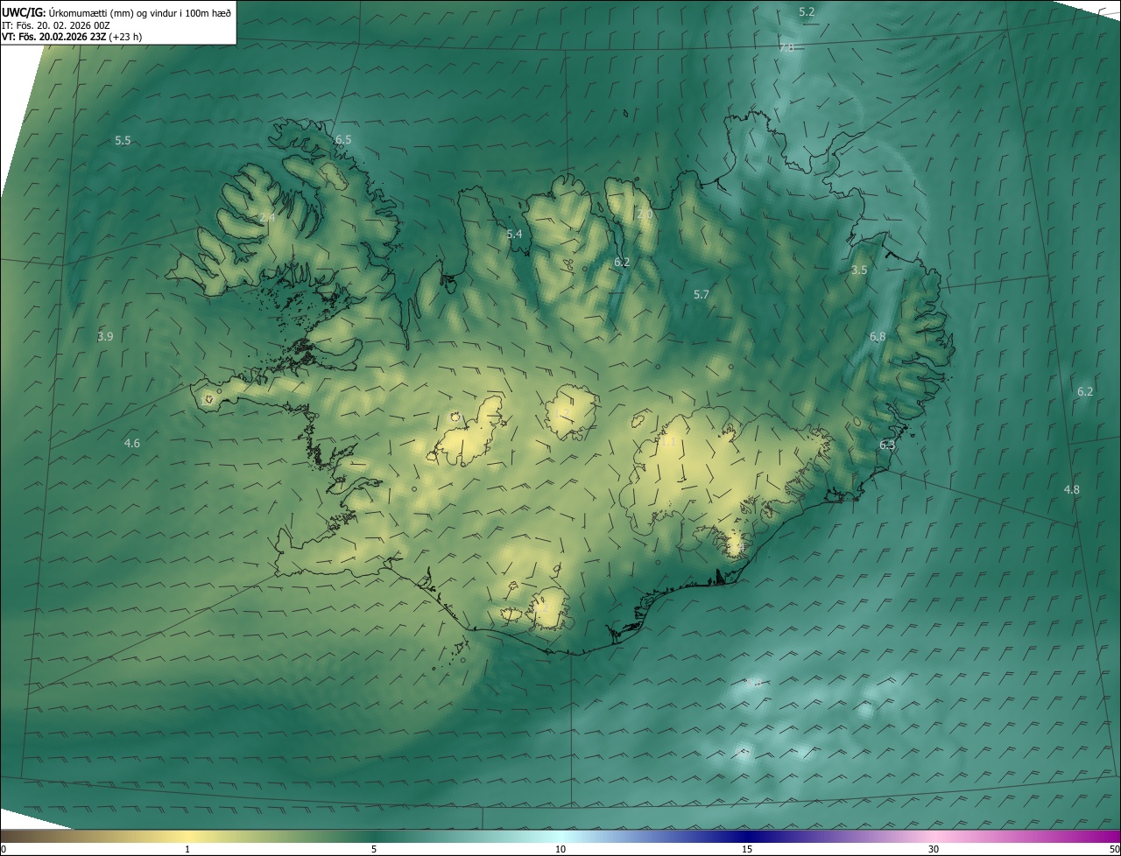Viewport: 1121px width, 856px height.
Task: Pick the light pink colorbar segment above 30
Action: 934,836
